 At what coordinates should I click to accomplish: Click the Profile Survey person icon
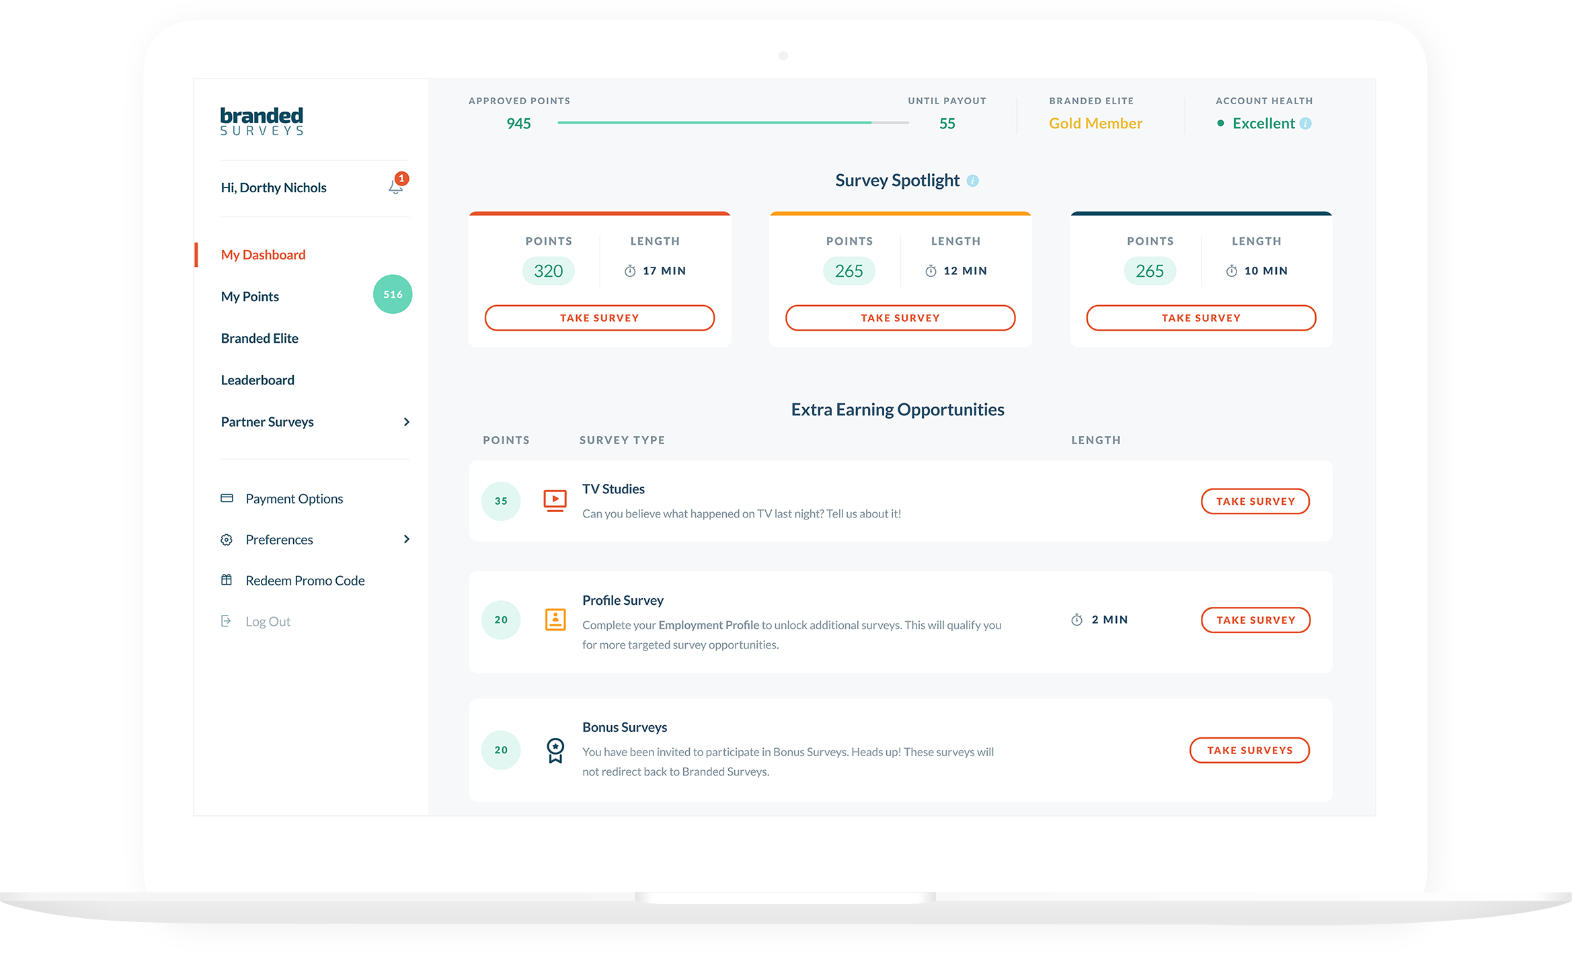555,618
